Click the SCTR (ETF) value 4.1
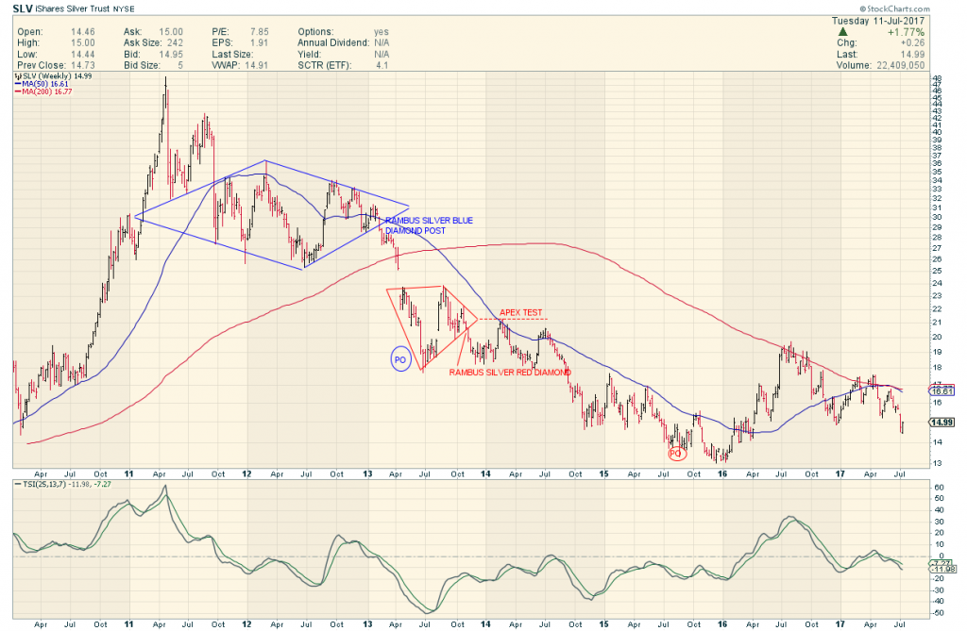Viewport: 967px width, 631px height. pyautogui.click(x=382, y=65)
